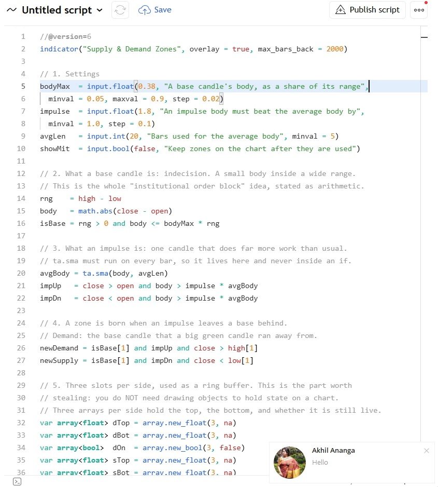This screenshot has height=487, width=438.
Task: Click 'input.bool' on line 10
Action: (108, 148)
